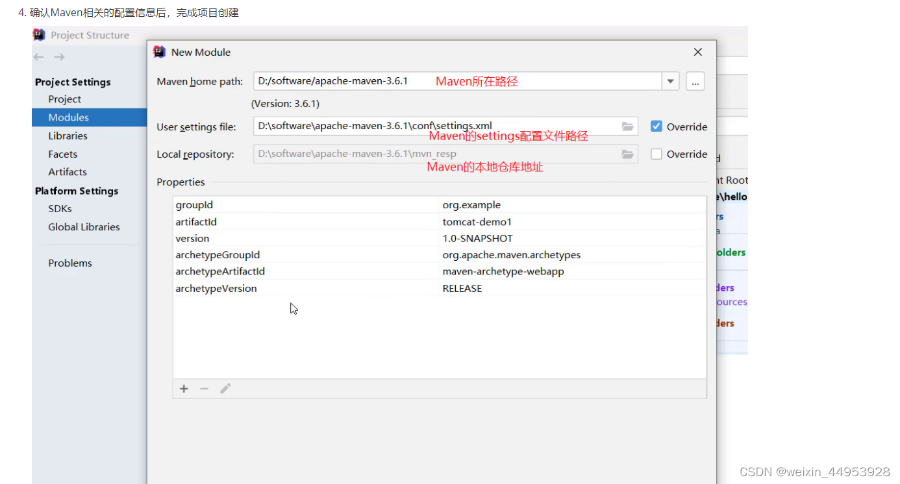
Task: Add a new property with plus icon
Action: click(x=184, y=389)
